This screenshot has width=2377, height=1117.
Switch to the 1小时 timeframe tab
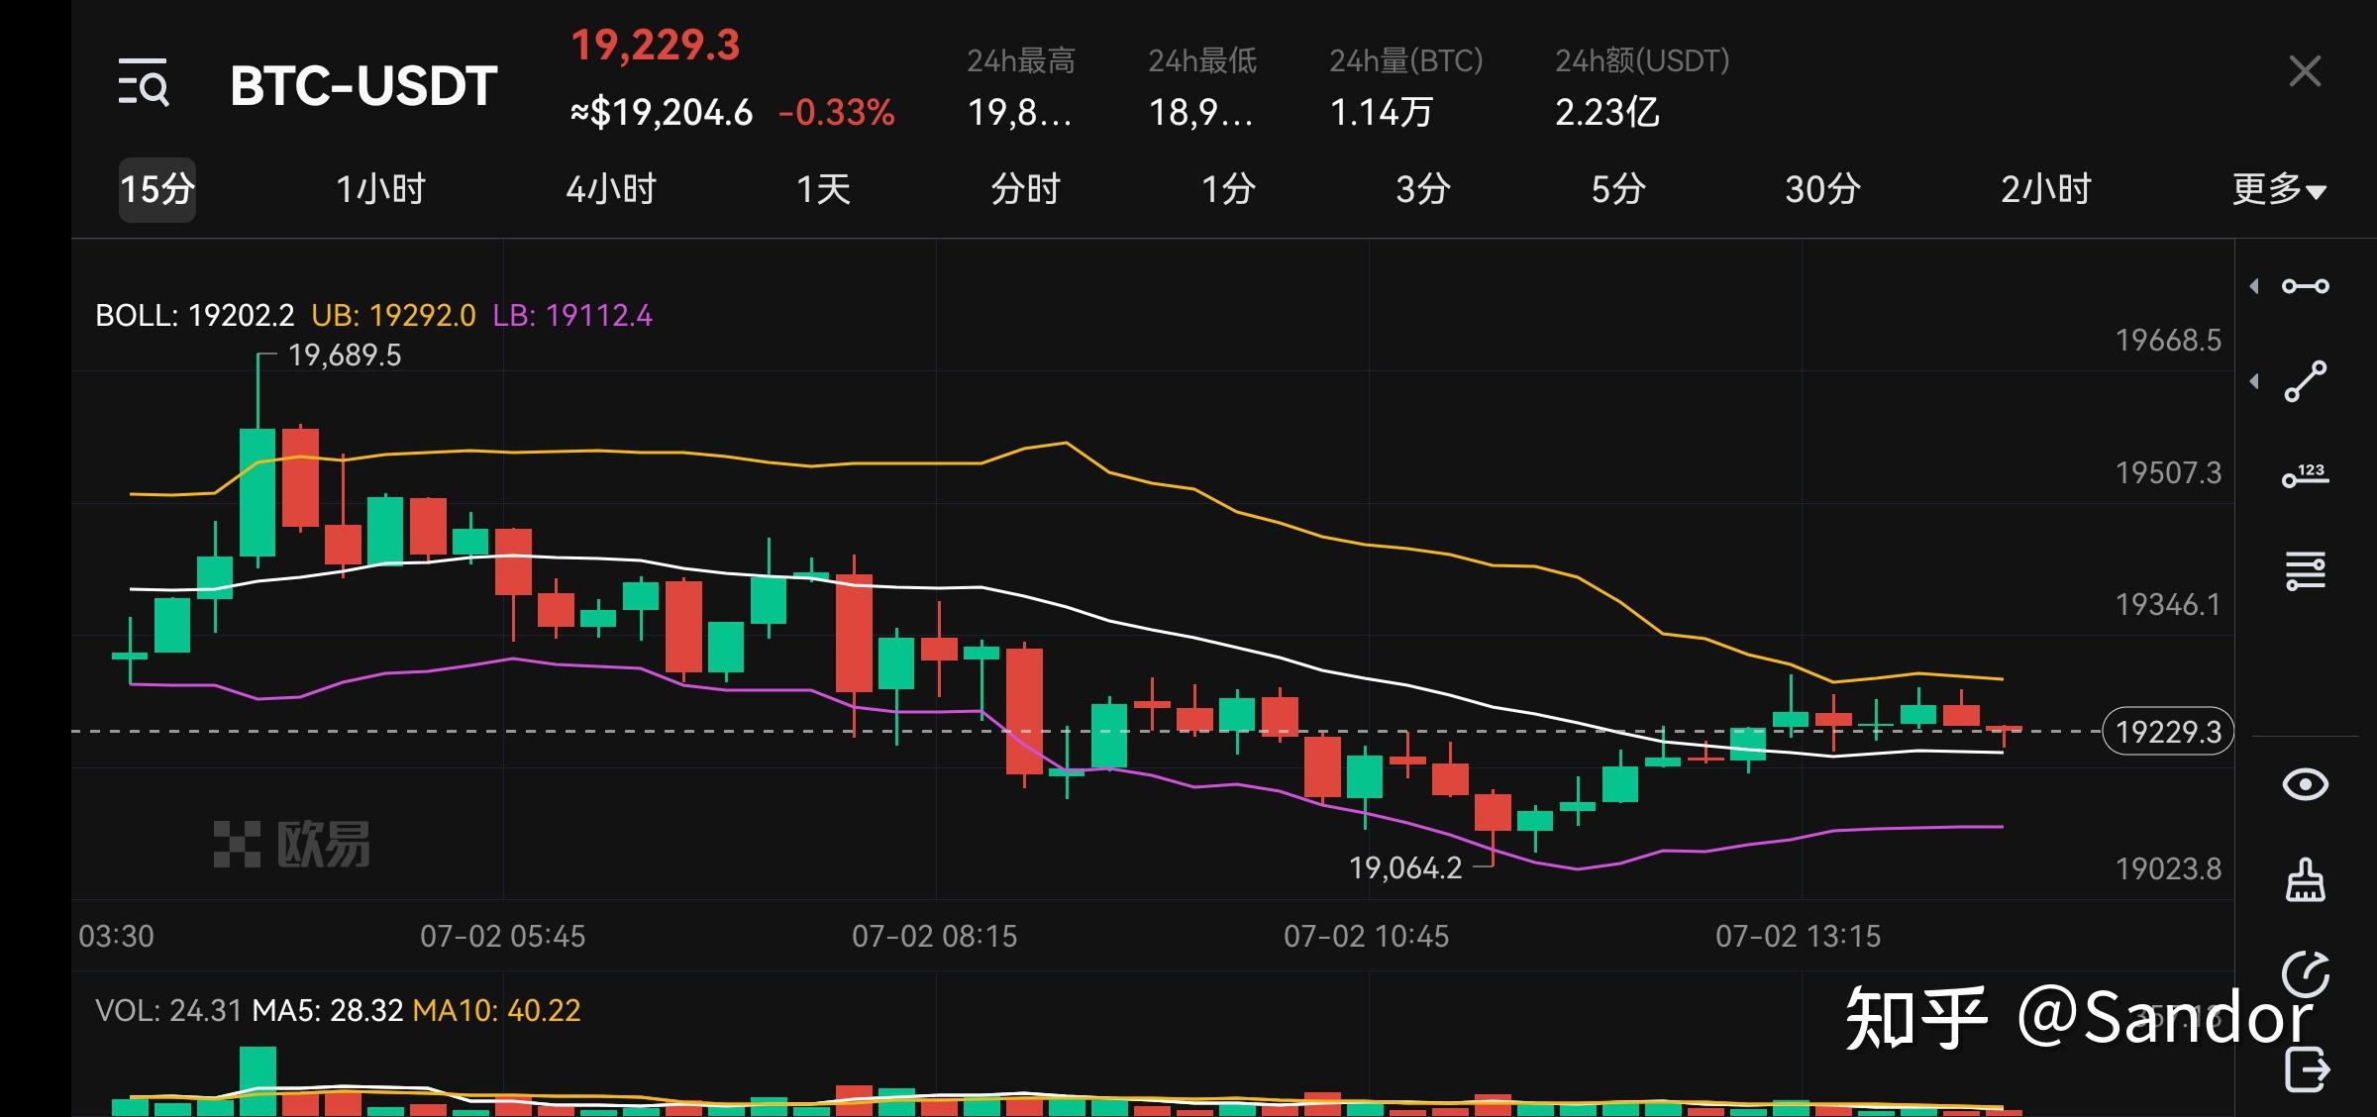click(380, 189)
